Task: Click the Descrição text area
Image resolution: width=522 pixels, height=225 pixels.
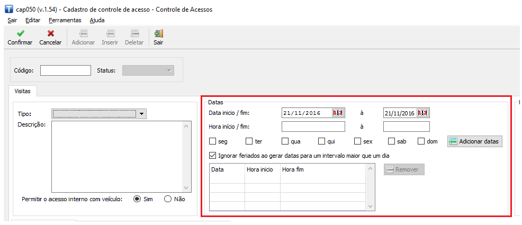Action: pos(116,156)
